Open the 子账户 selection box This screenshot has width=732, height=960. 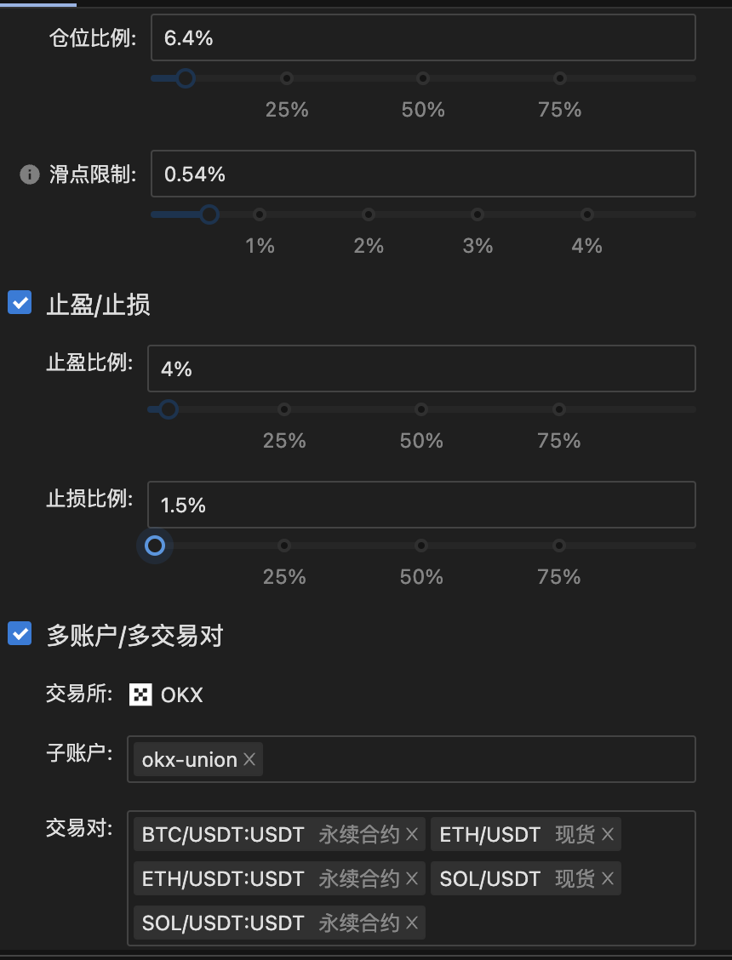(x=477, y=759)
